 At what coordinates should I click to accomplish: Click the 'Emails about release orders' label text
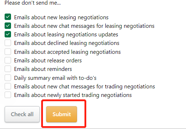48,61
